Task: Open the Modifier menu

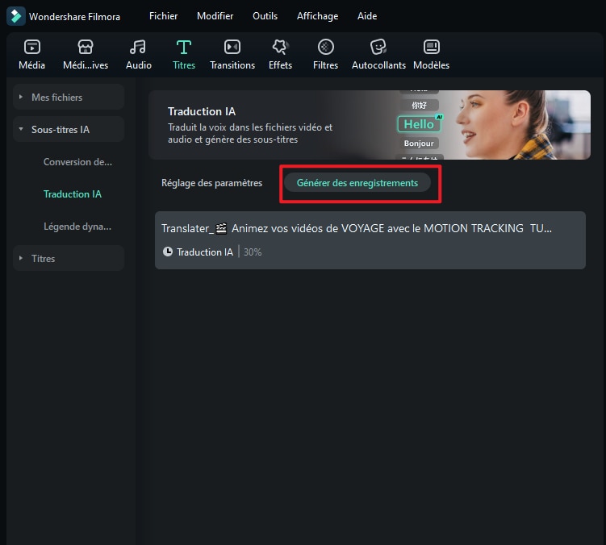Action: point(215,16)
